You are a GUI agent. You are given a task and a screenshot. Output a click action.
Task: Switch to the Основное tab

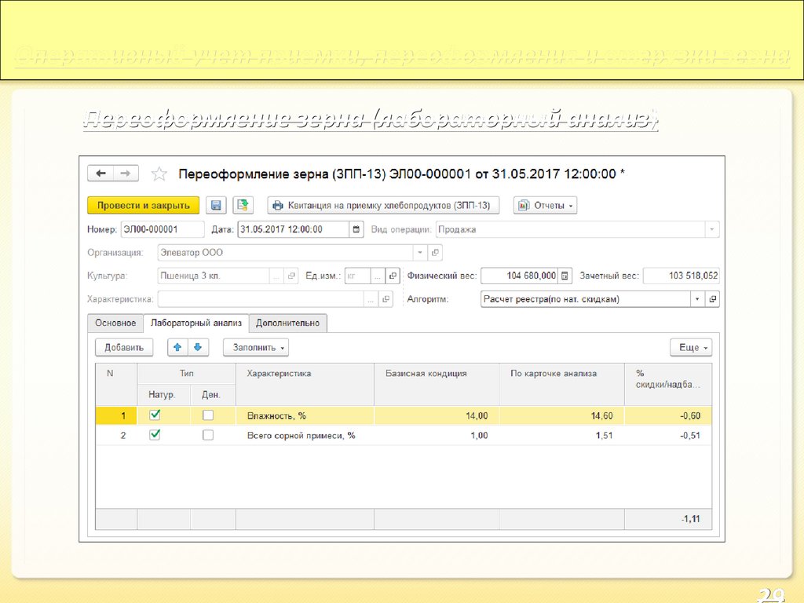[115, 323]
